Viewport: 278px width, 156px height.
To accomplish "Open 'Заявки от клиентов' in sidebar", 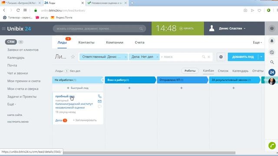I will [x=23, y=50].
